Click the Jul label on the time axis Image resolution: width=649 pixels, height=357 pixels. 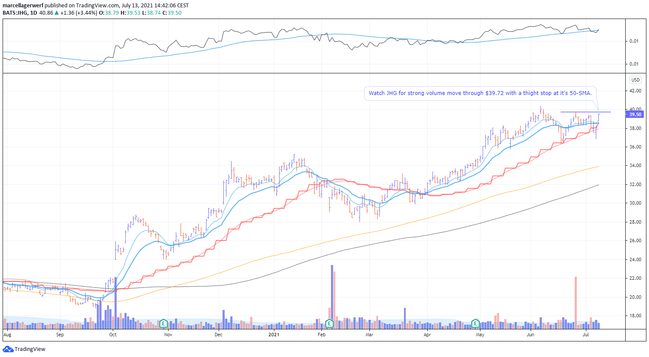click(x=586, y=335)
